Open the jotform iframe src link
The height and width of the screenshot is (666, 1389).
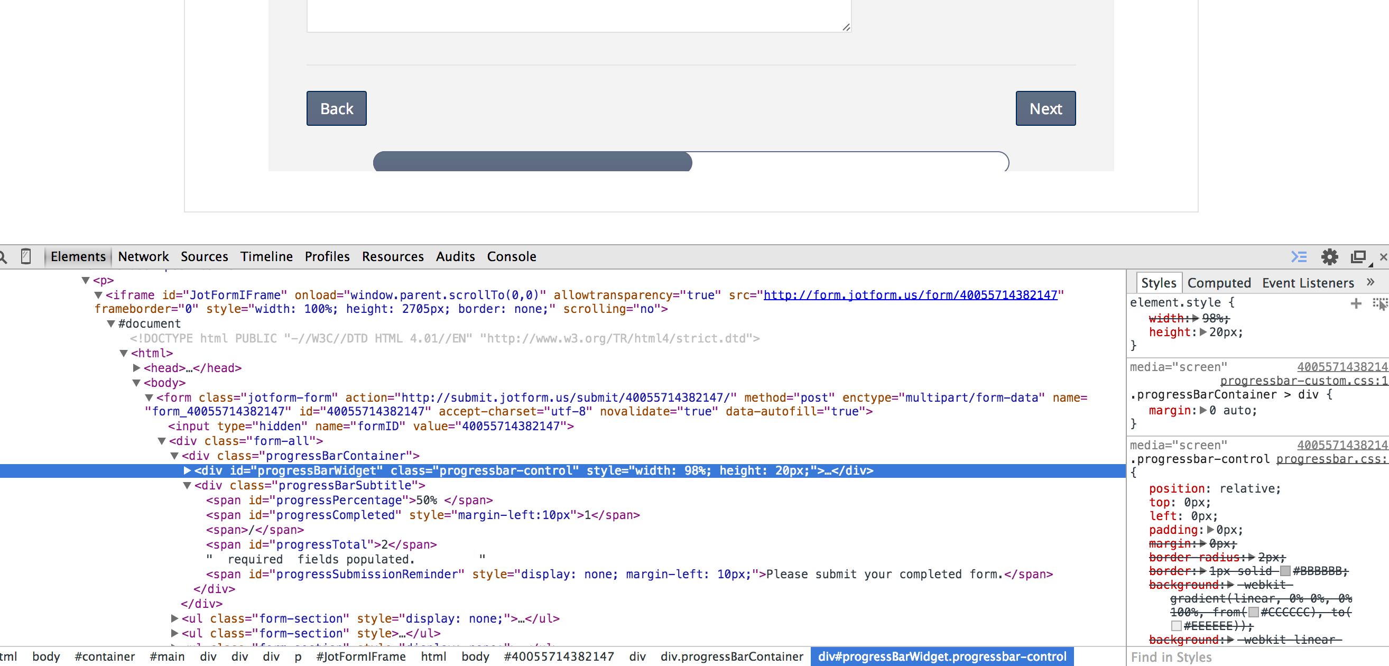point(910,295)
